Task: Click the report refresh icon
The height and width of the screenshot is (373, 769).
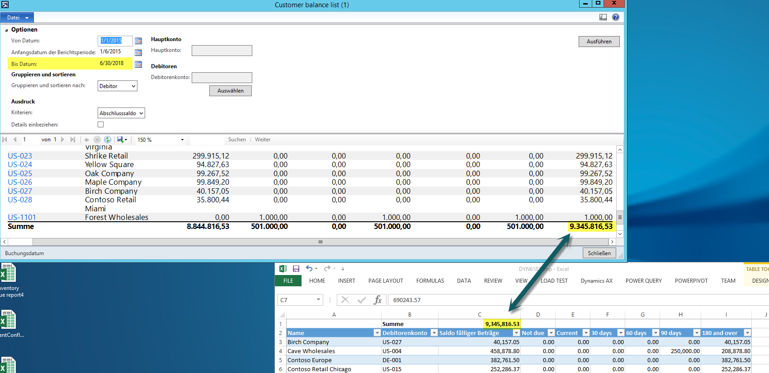Action: pyautogui.click(x=108, y=140)
